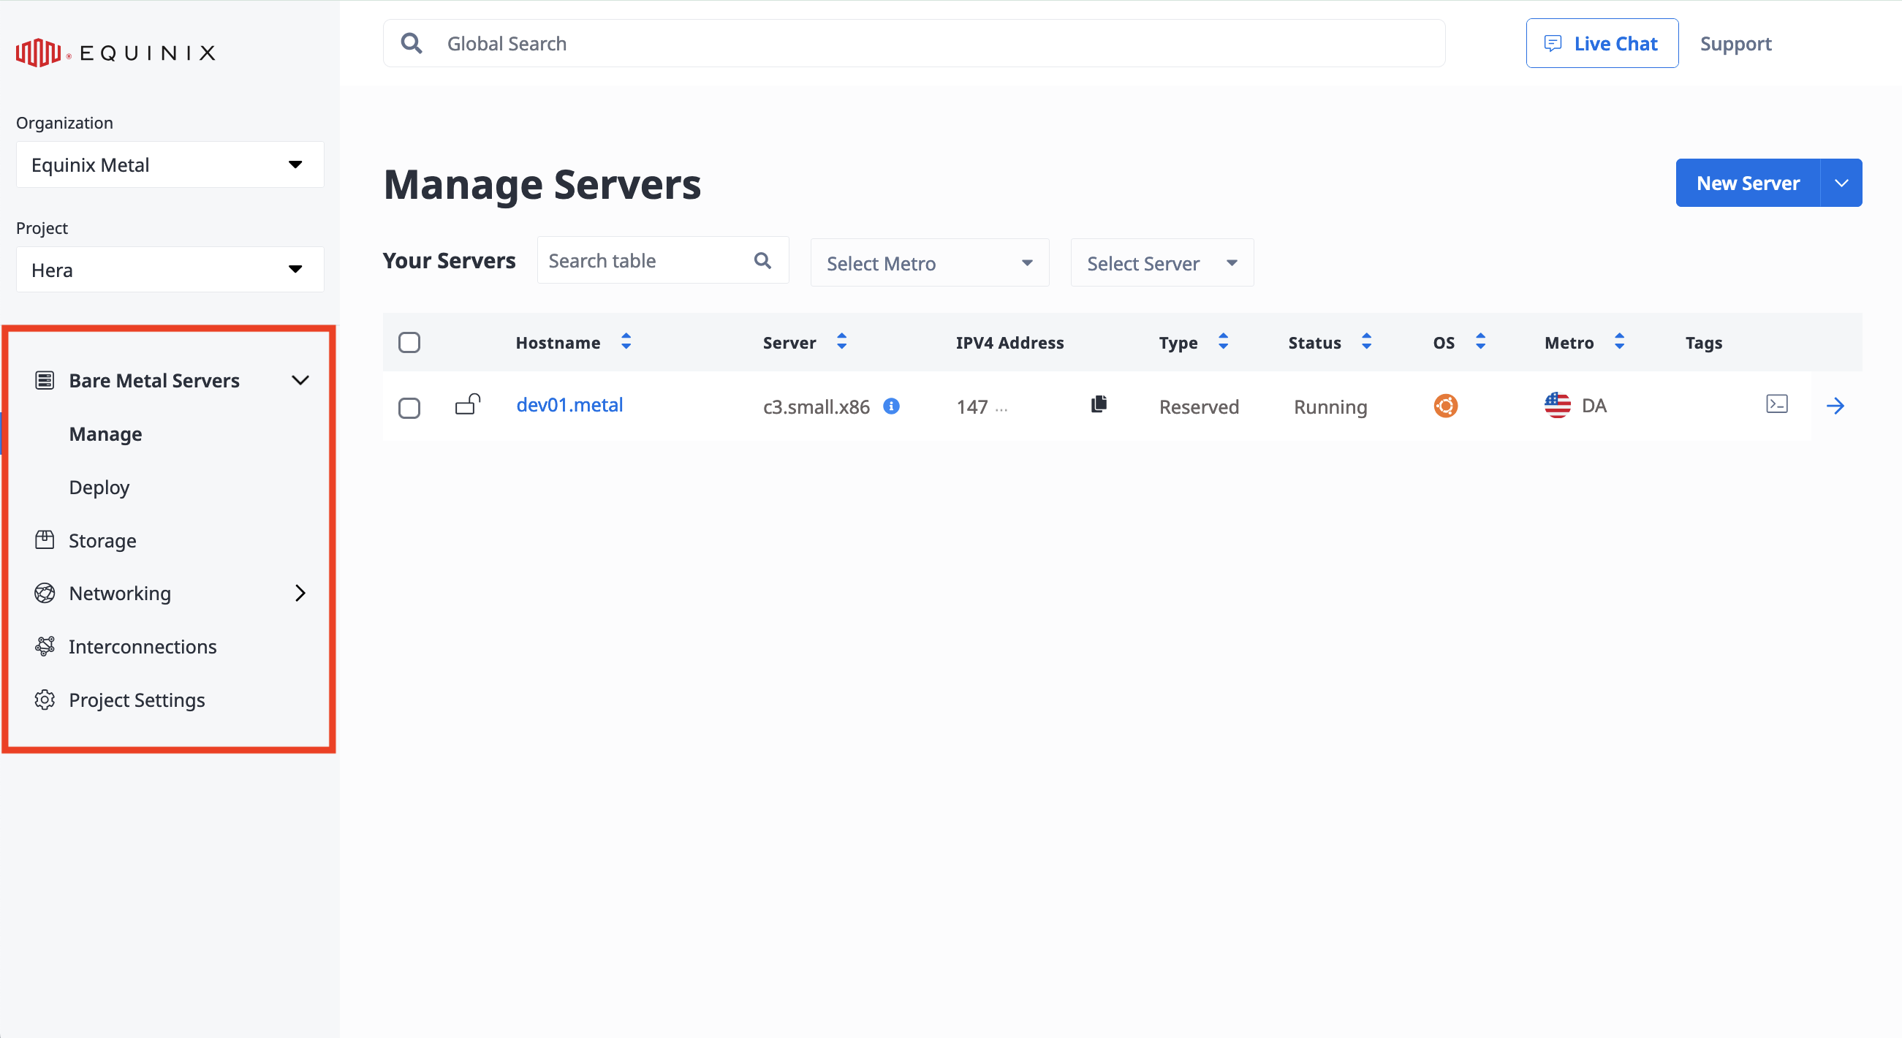Click the Bare Metal Servers label
This screenshot has width=1902, height=1038.
(154, 380)
